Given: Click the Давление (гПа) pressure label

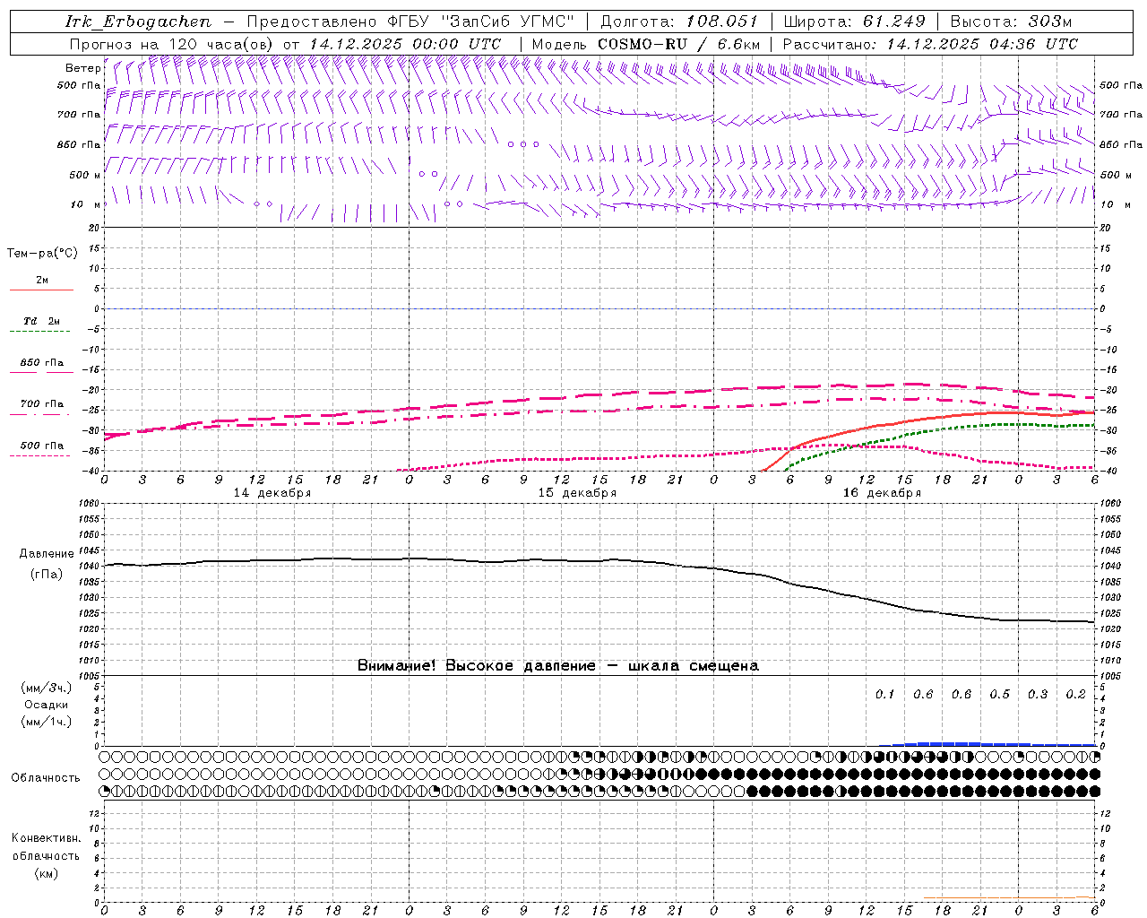Looking at the screenshot, I should click(x=41, y=563).
